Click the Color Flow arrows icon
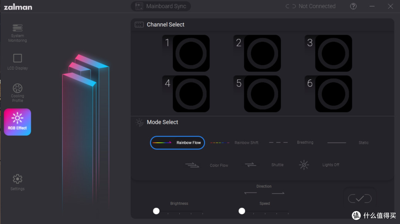 pyautogui.click(x=192, y=165)
